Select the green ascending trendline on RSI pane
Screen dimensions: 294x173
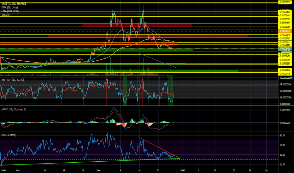(90, 162)
